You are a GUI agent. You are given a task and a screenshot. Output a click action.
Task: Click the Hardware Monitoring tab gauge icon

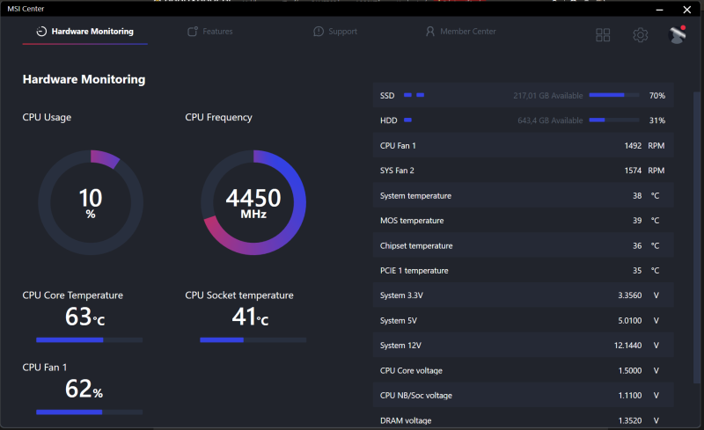point(41,32)
